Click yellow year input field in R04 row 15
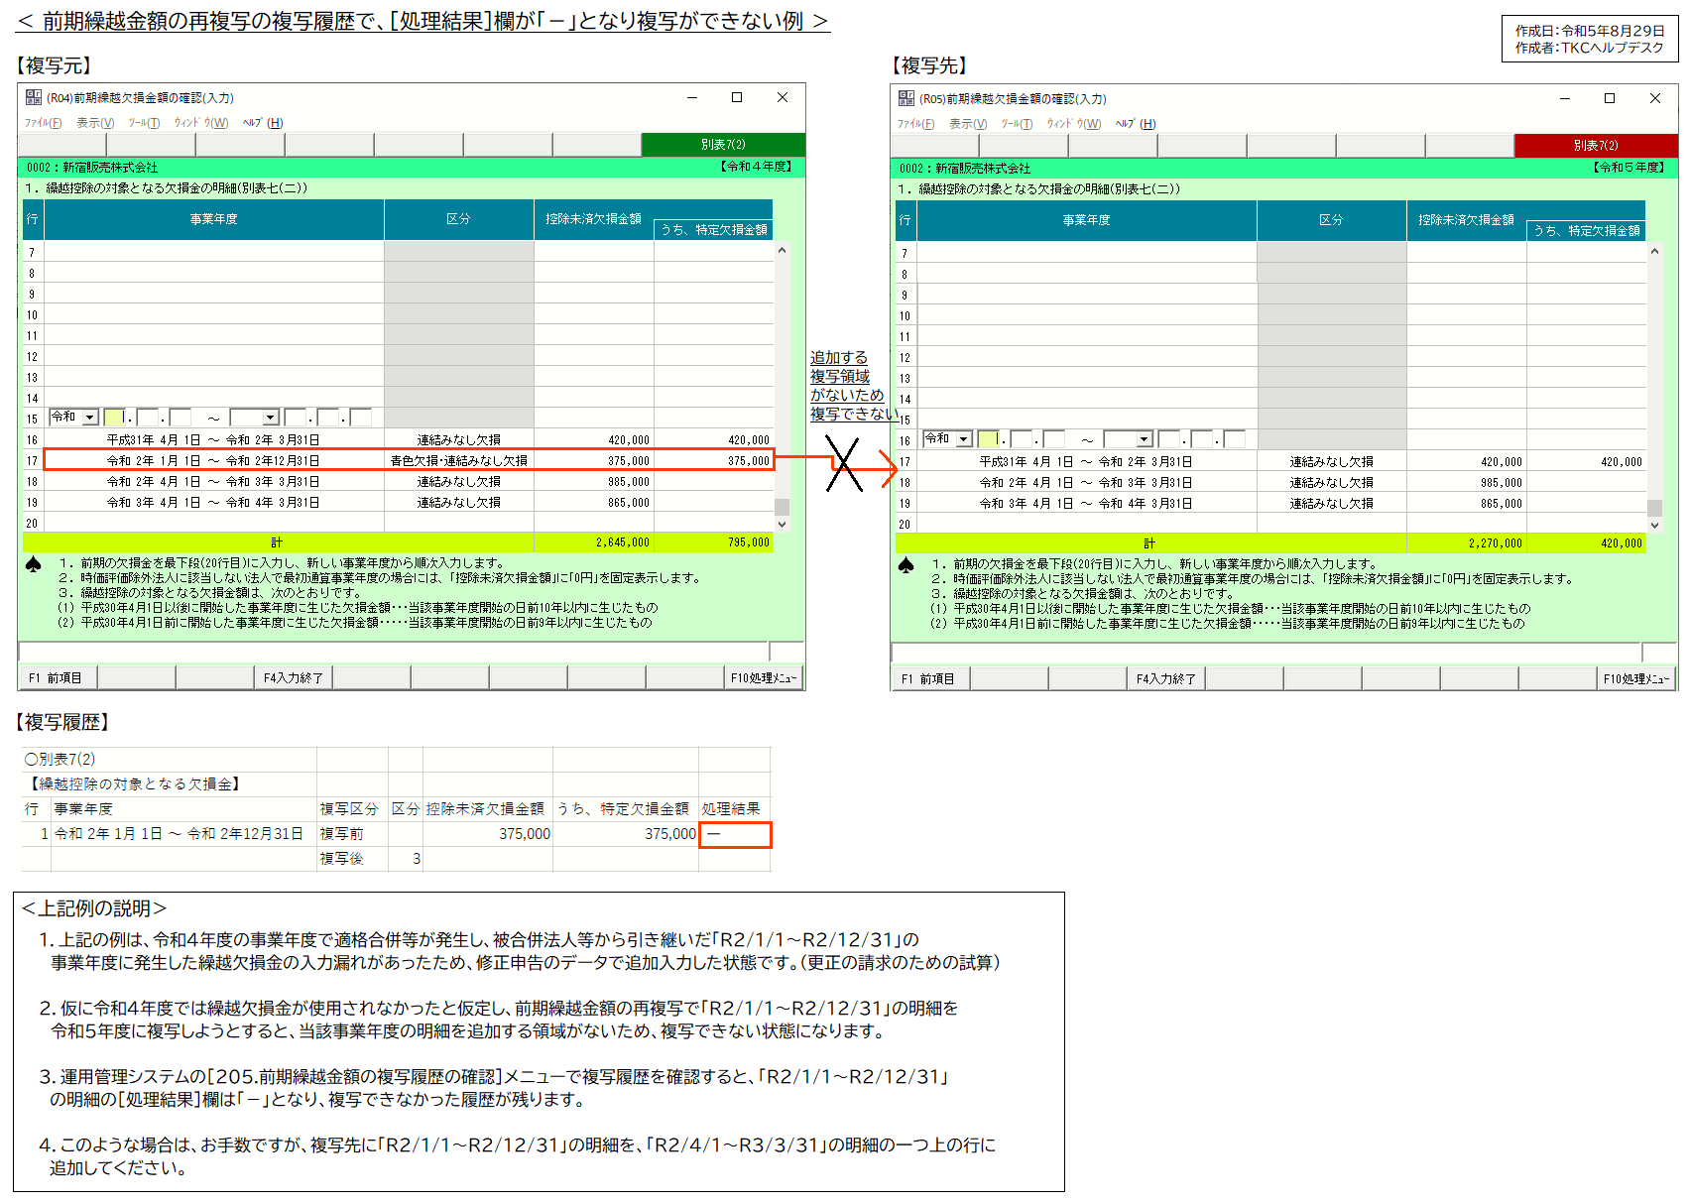This screenshot has width=1690, height=1204. coord(113,418)
